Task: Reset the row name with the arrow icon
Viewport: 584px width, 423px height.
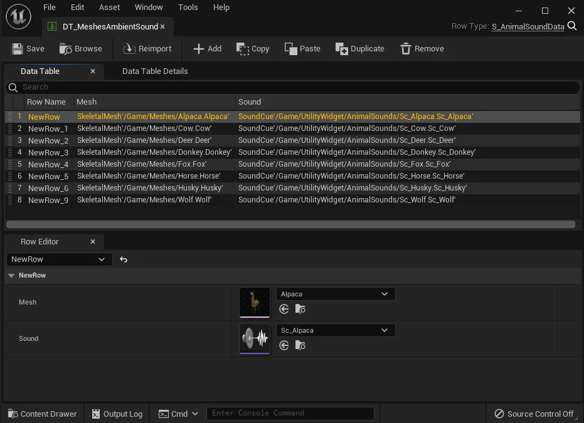Action: (x=124, y=259)
